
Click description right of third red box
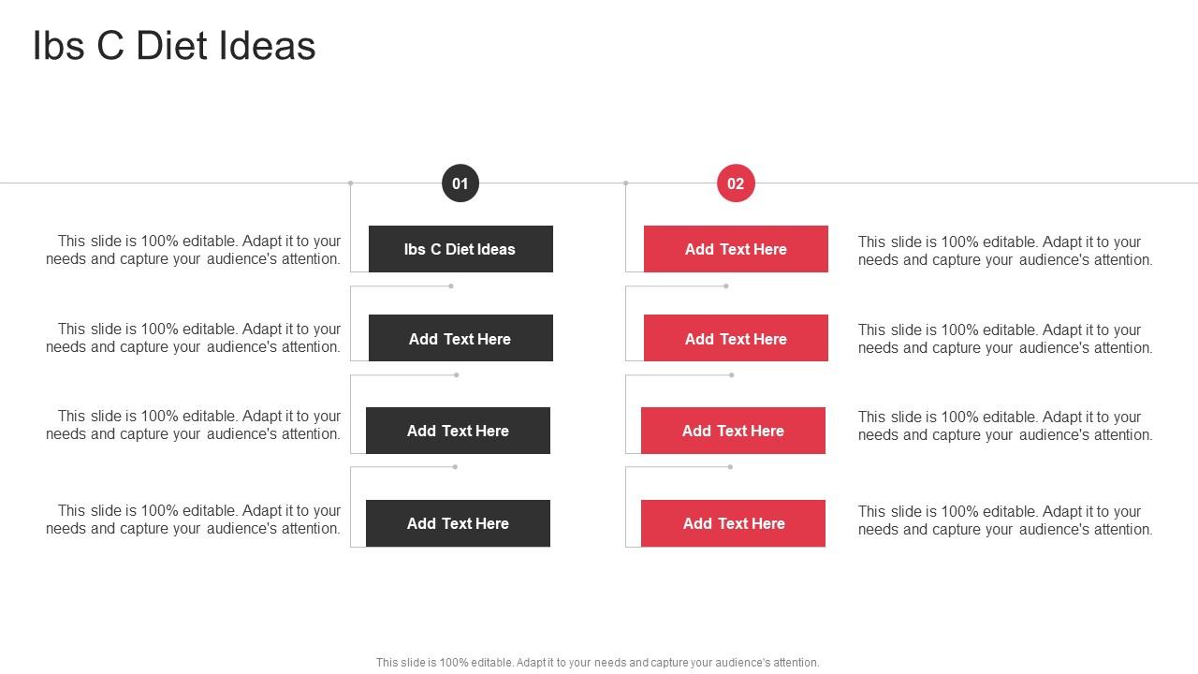point(1005,426)
